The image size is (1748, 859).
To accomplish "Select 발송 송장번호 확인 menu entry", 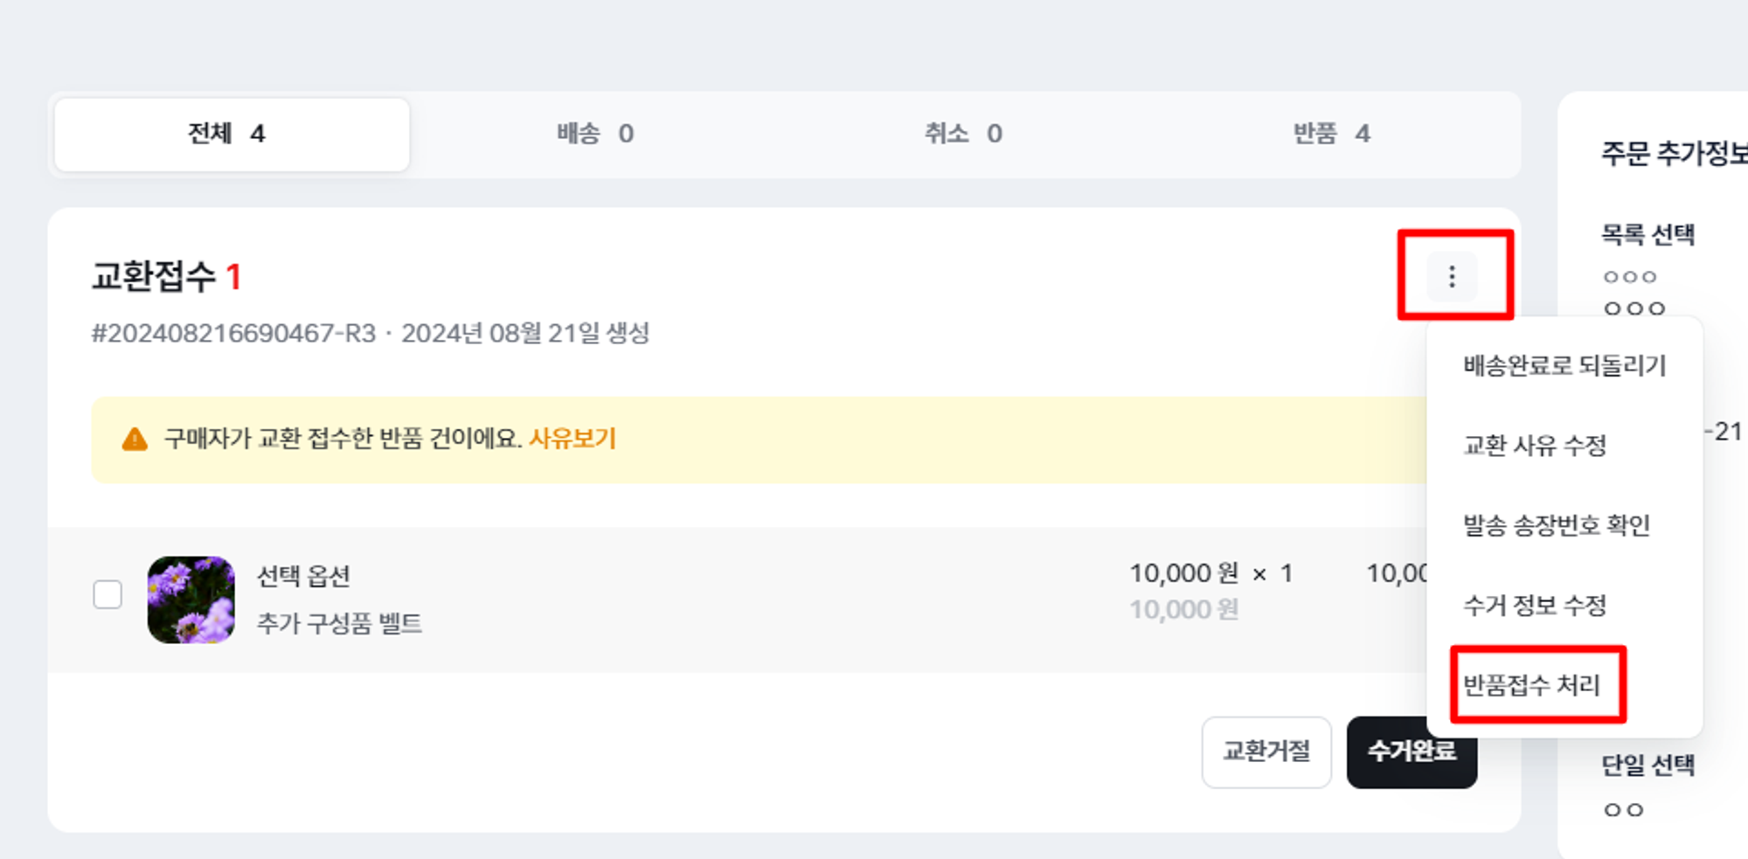I will pyautogui.click(x=1557, y=525).
